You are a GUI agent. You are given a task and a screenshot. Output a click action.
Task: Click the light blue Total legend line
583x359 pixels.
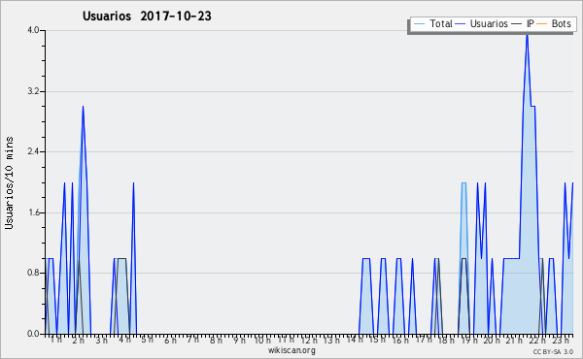click(419, 24)
